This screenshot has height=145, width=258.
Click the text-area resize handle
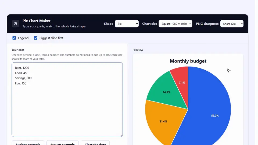[121, 135]
